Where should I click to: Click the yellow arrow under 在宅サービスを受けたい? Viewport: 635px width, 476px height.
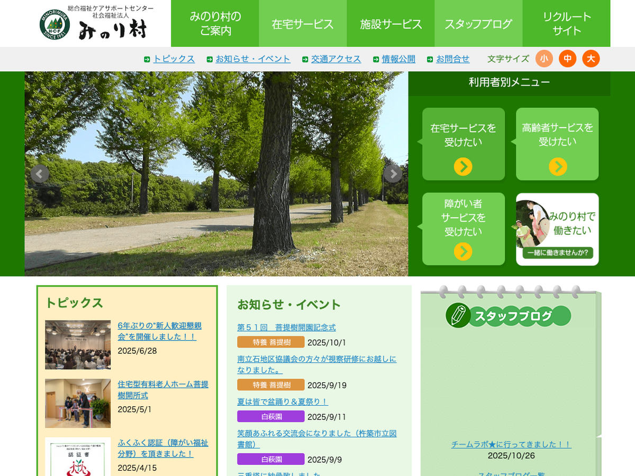coord(463,167)
